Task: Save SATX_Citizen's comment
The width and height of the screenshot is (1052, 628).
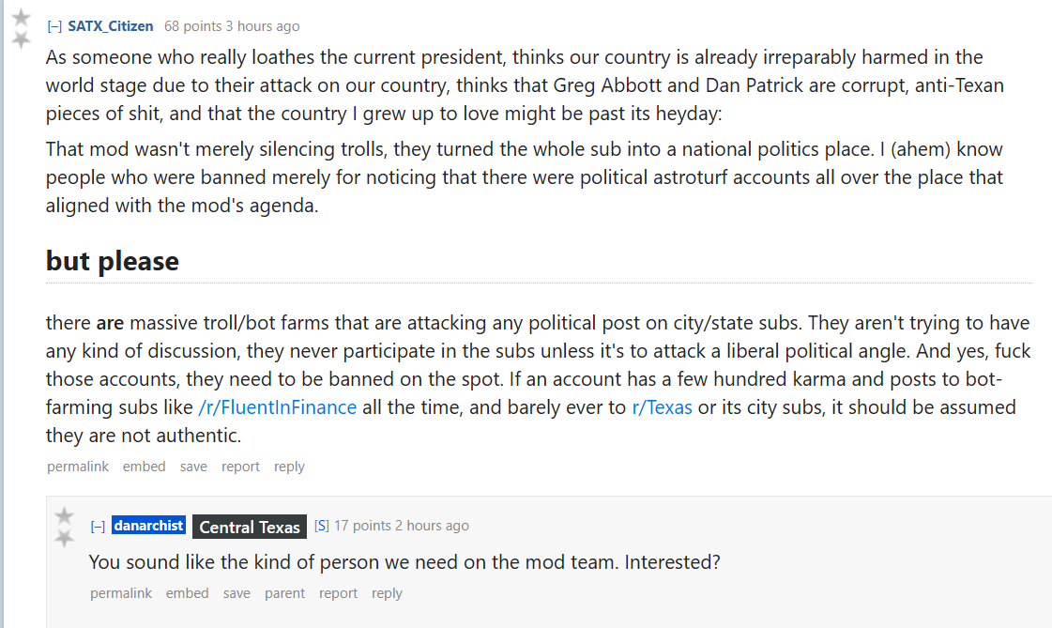Action: (193, 467)
